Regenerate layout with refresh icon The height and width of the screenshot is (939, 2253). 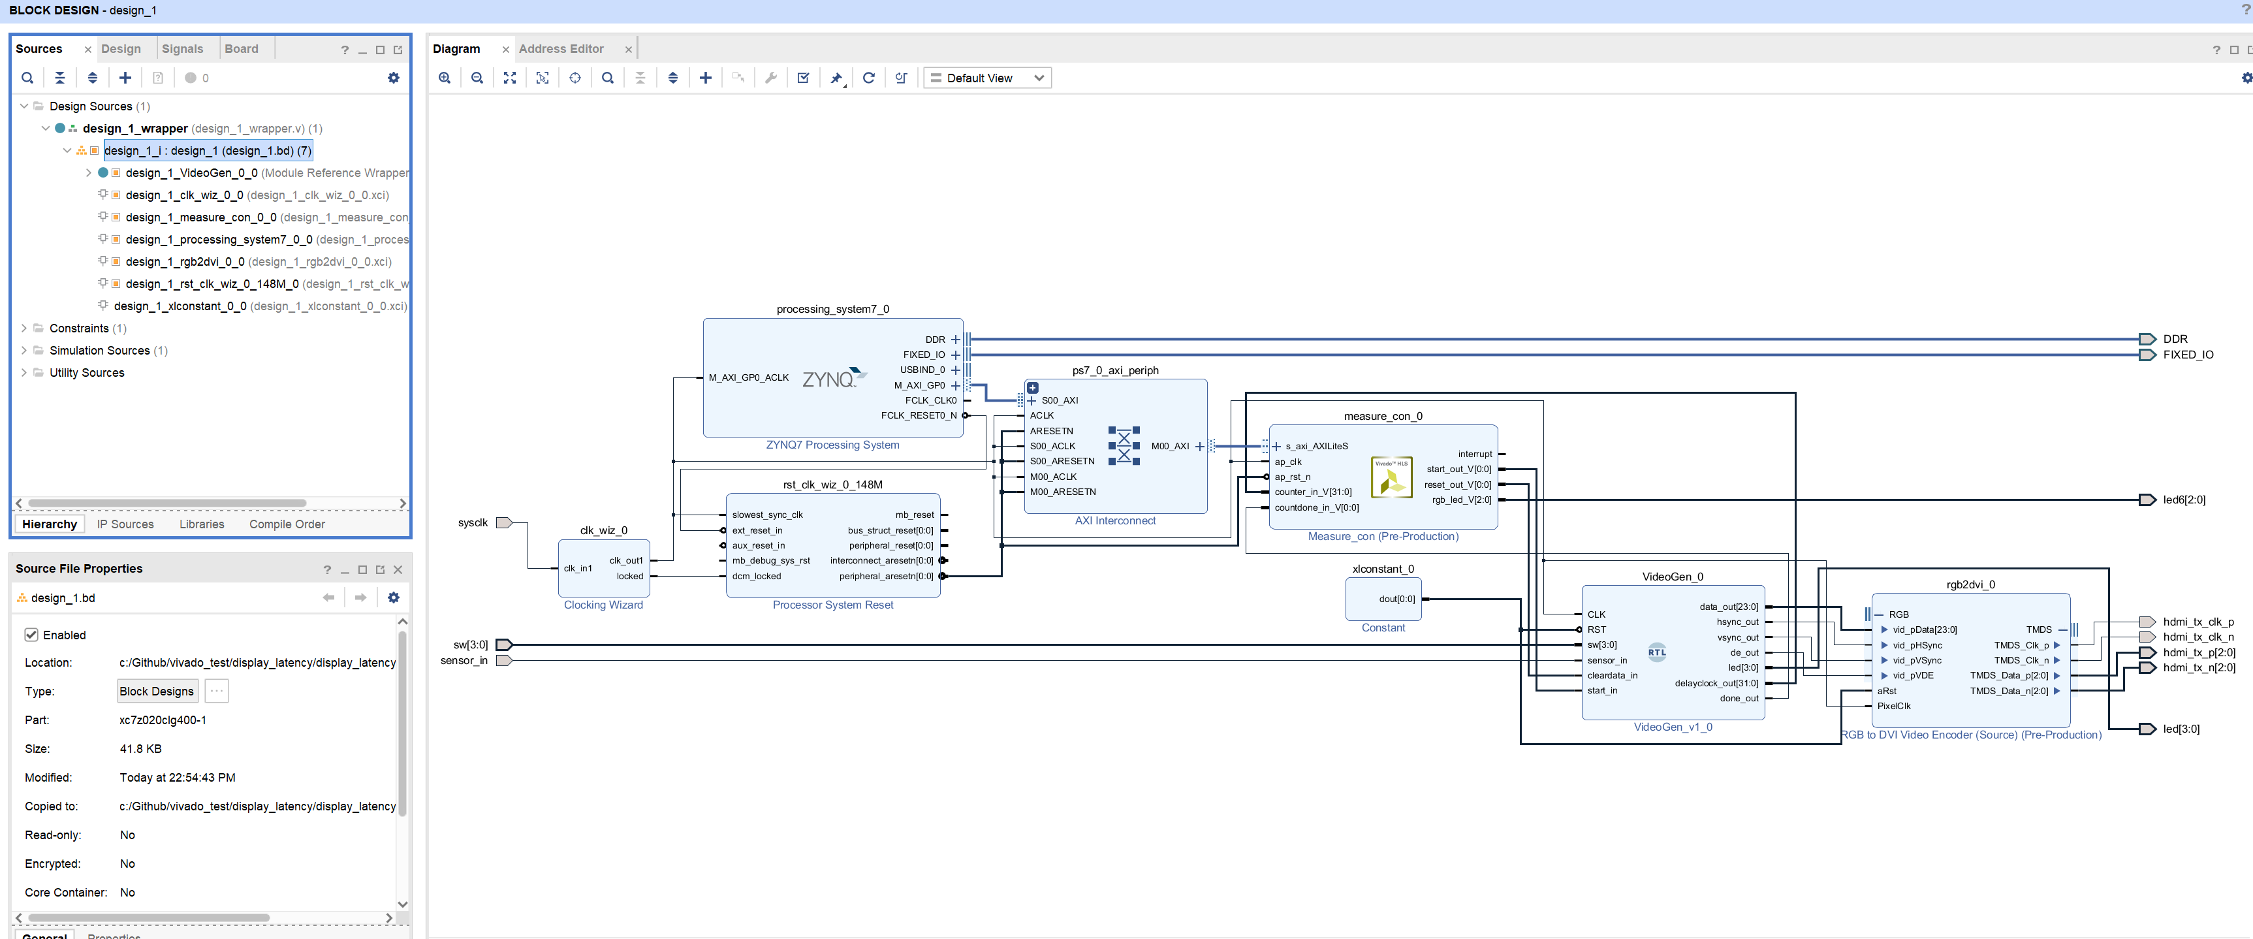868,78
